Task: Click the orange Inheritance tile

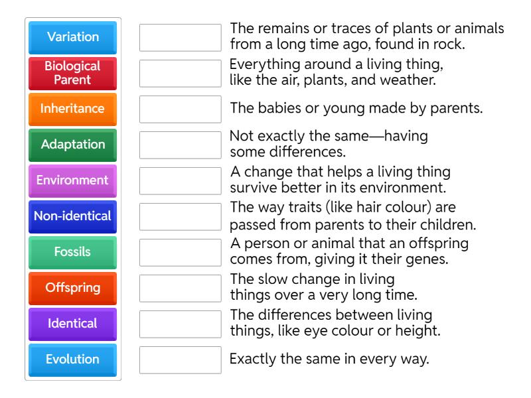Action: 73,109
